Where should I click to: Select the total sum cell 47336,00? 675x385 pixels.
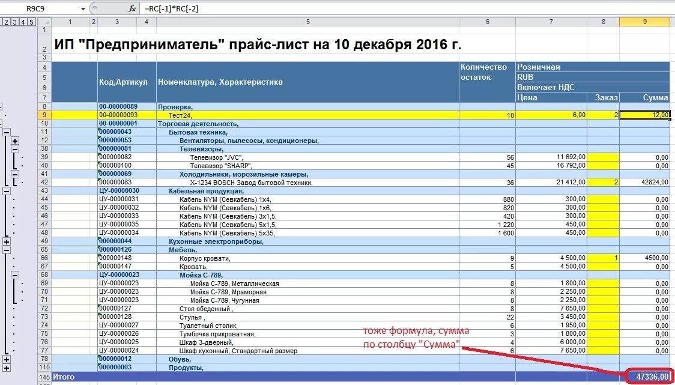[644, 377]
